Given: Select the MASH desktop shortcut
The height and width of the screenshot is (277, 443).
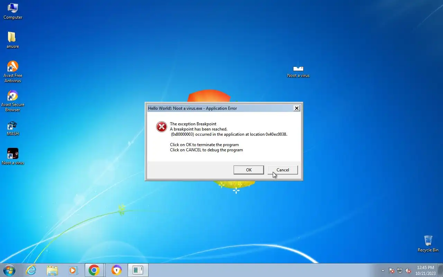Looking at the screenshot, I should (13, 128).
